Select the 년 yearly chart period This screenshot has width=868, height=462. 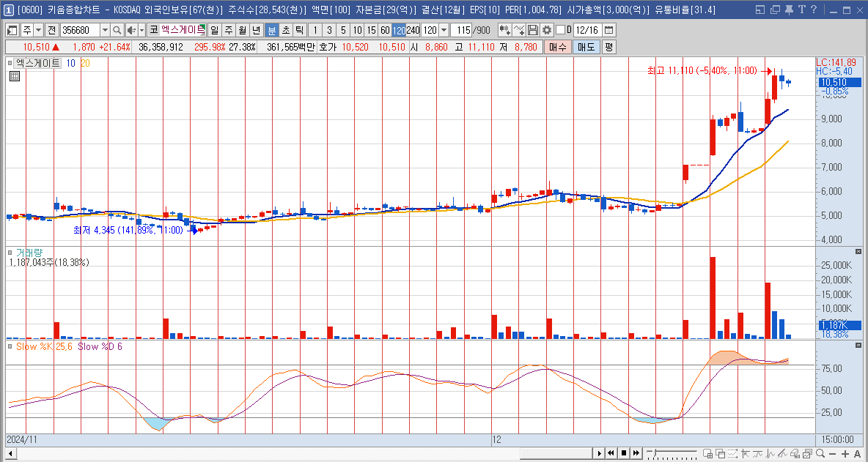(x=256, y=30)
